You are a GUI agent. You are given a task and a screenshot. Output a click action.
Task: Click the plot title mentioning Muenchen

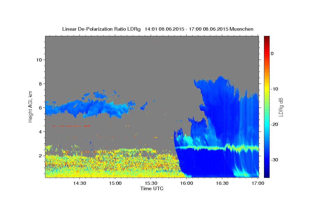(158, 29)
